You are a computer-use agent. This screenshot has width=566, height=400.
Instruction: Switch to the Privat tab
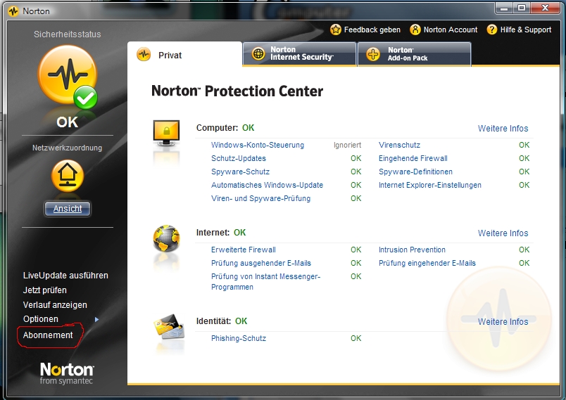point(184,54)
